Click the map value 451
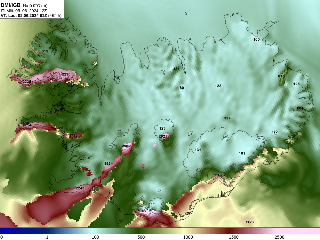 click(x=176, y=69)
